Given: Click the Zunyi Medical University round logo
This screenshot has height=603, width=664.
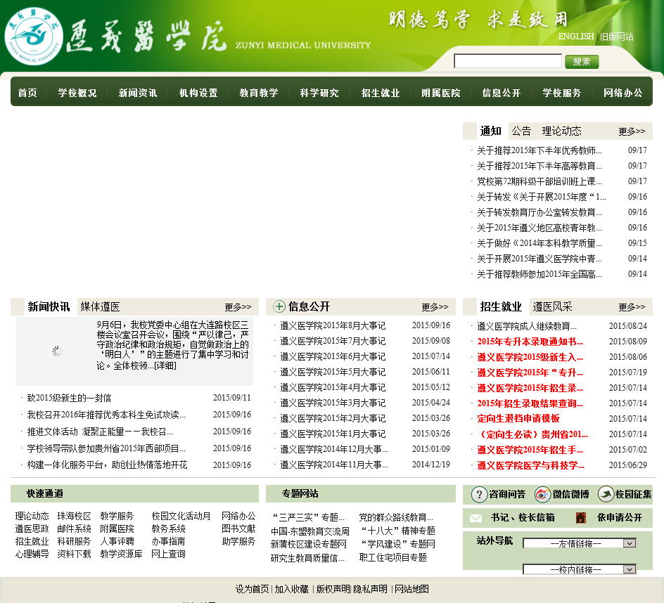Looking at the screenshot, I should 34,37.
